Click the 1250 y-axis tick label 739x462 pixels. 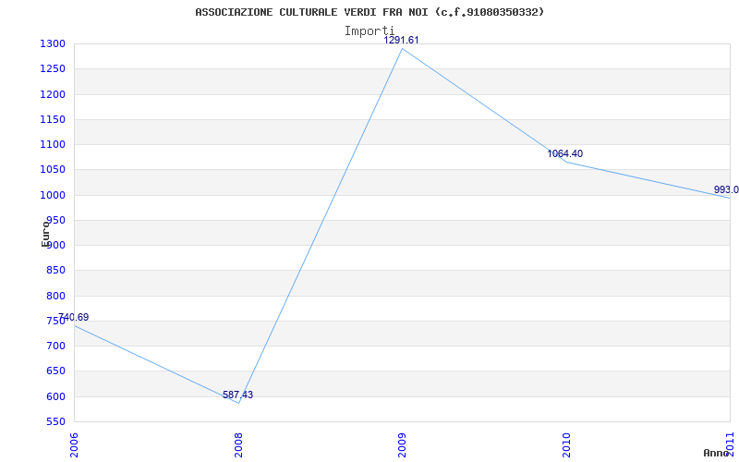point(53,69)
